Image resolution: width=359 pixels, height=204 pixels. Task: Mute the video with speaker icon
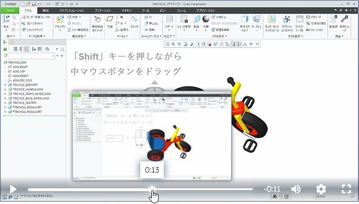point(296,189)
